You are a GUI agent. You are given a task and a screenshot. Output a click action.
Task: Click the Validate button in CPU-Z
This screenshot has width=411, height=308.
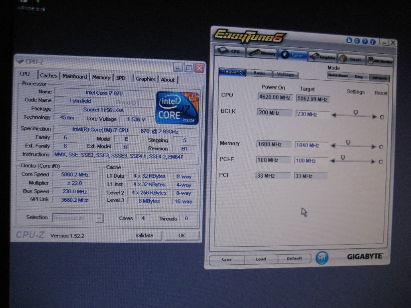144,235
